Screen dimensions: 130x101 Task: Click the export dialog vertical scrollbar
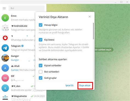pos(93,31)
